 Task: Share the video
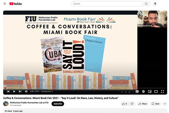143,104
